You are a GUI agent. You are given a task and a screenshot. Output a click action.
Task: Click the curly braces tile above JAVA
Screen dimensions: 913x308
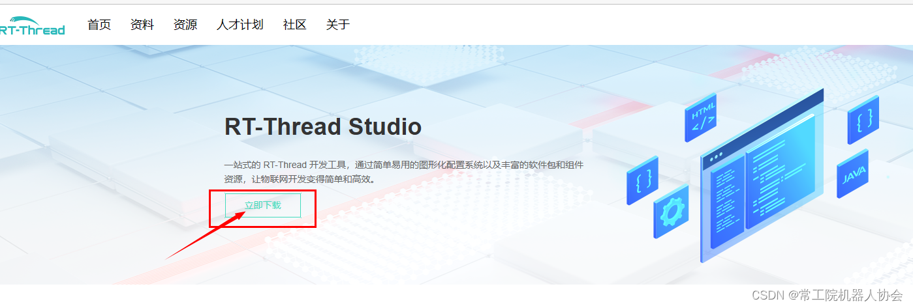coord(863,120)
